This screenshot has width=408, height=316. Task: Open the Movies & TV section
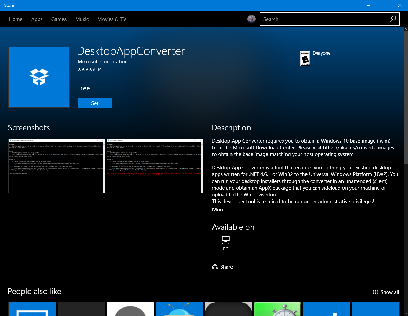coord(111,19)
